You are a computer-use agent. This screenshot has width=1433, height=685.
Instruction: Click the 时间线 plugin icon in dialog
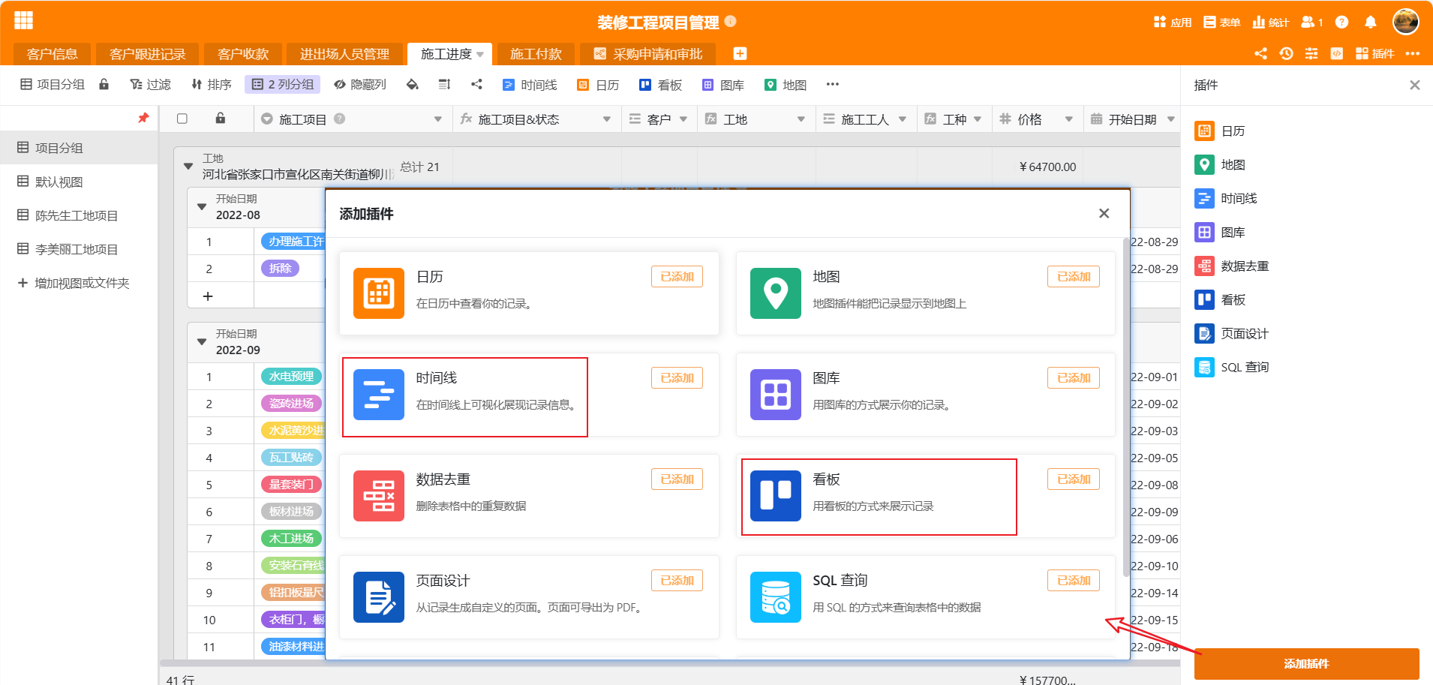378,395
